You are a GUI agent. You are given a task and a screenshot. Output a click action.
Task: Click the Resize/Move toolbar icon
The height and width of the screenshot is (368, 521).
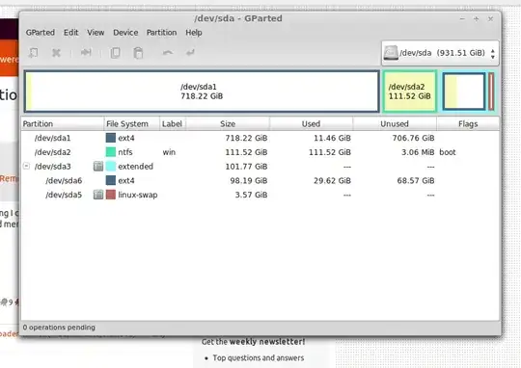[86, 52]
